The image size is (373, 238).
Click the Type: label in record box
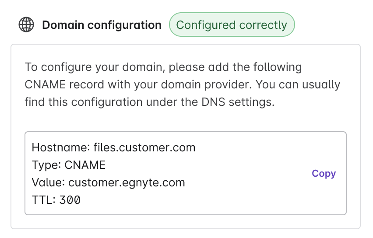tap(46, 165)
